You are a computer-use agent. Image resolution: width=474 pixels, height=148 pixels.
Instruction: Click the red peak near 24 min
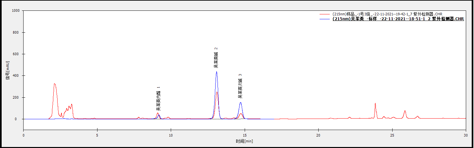coord(375,104)
